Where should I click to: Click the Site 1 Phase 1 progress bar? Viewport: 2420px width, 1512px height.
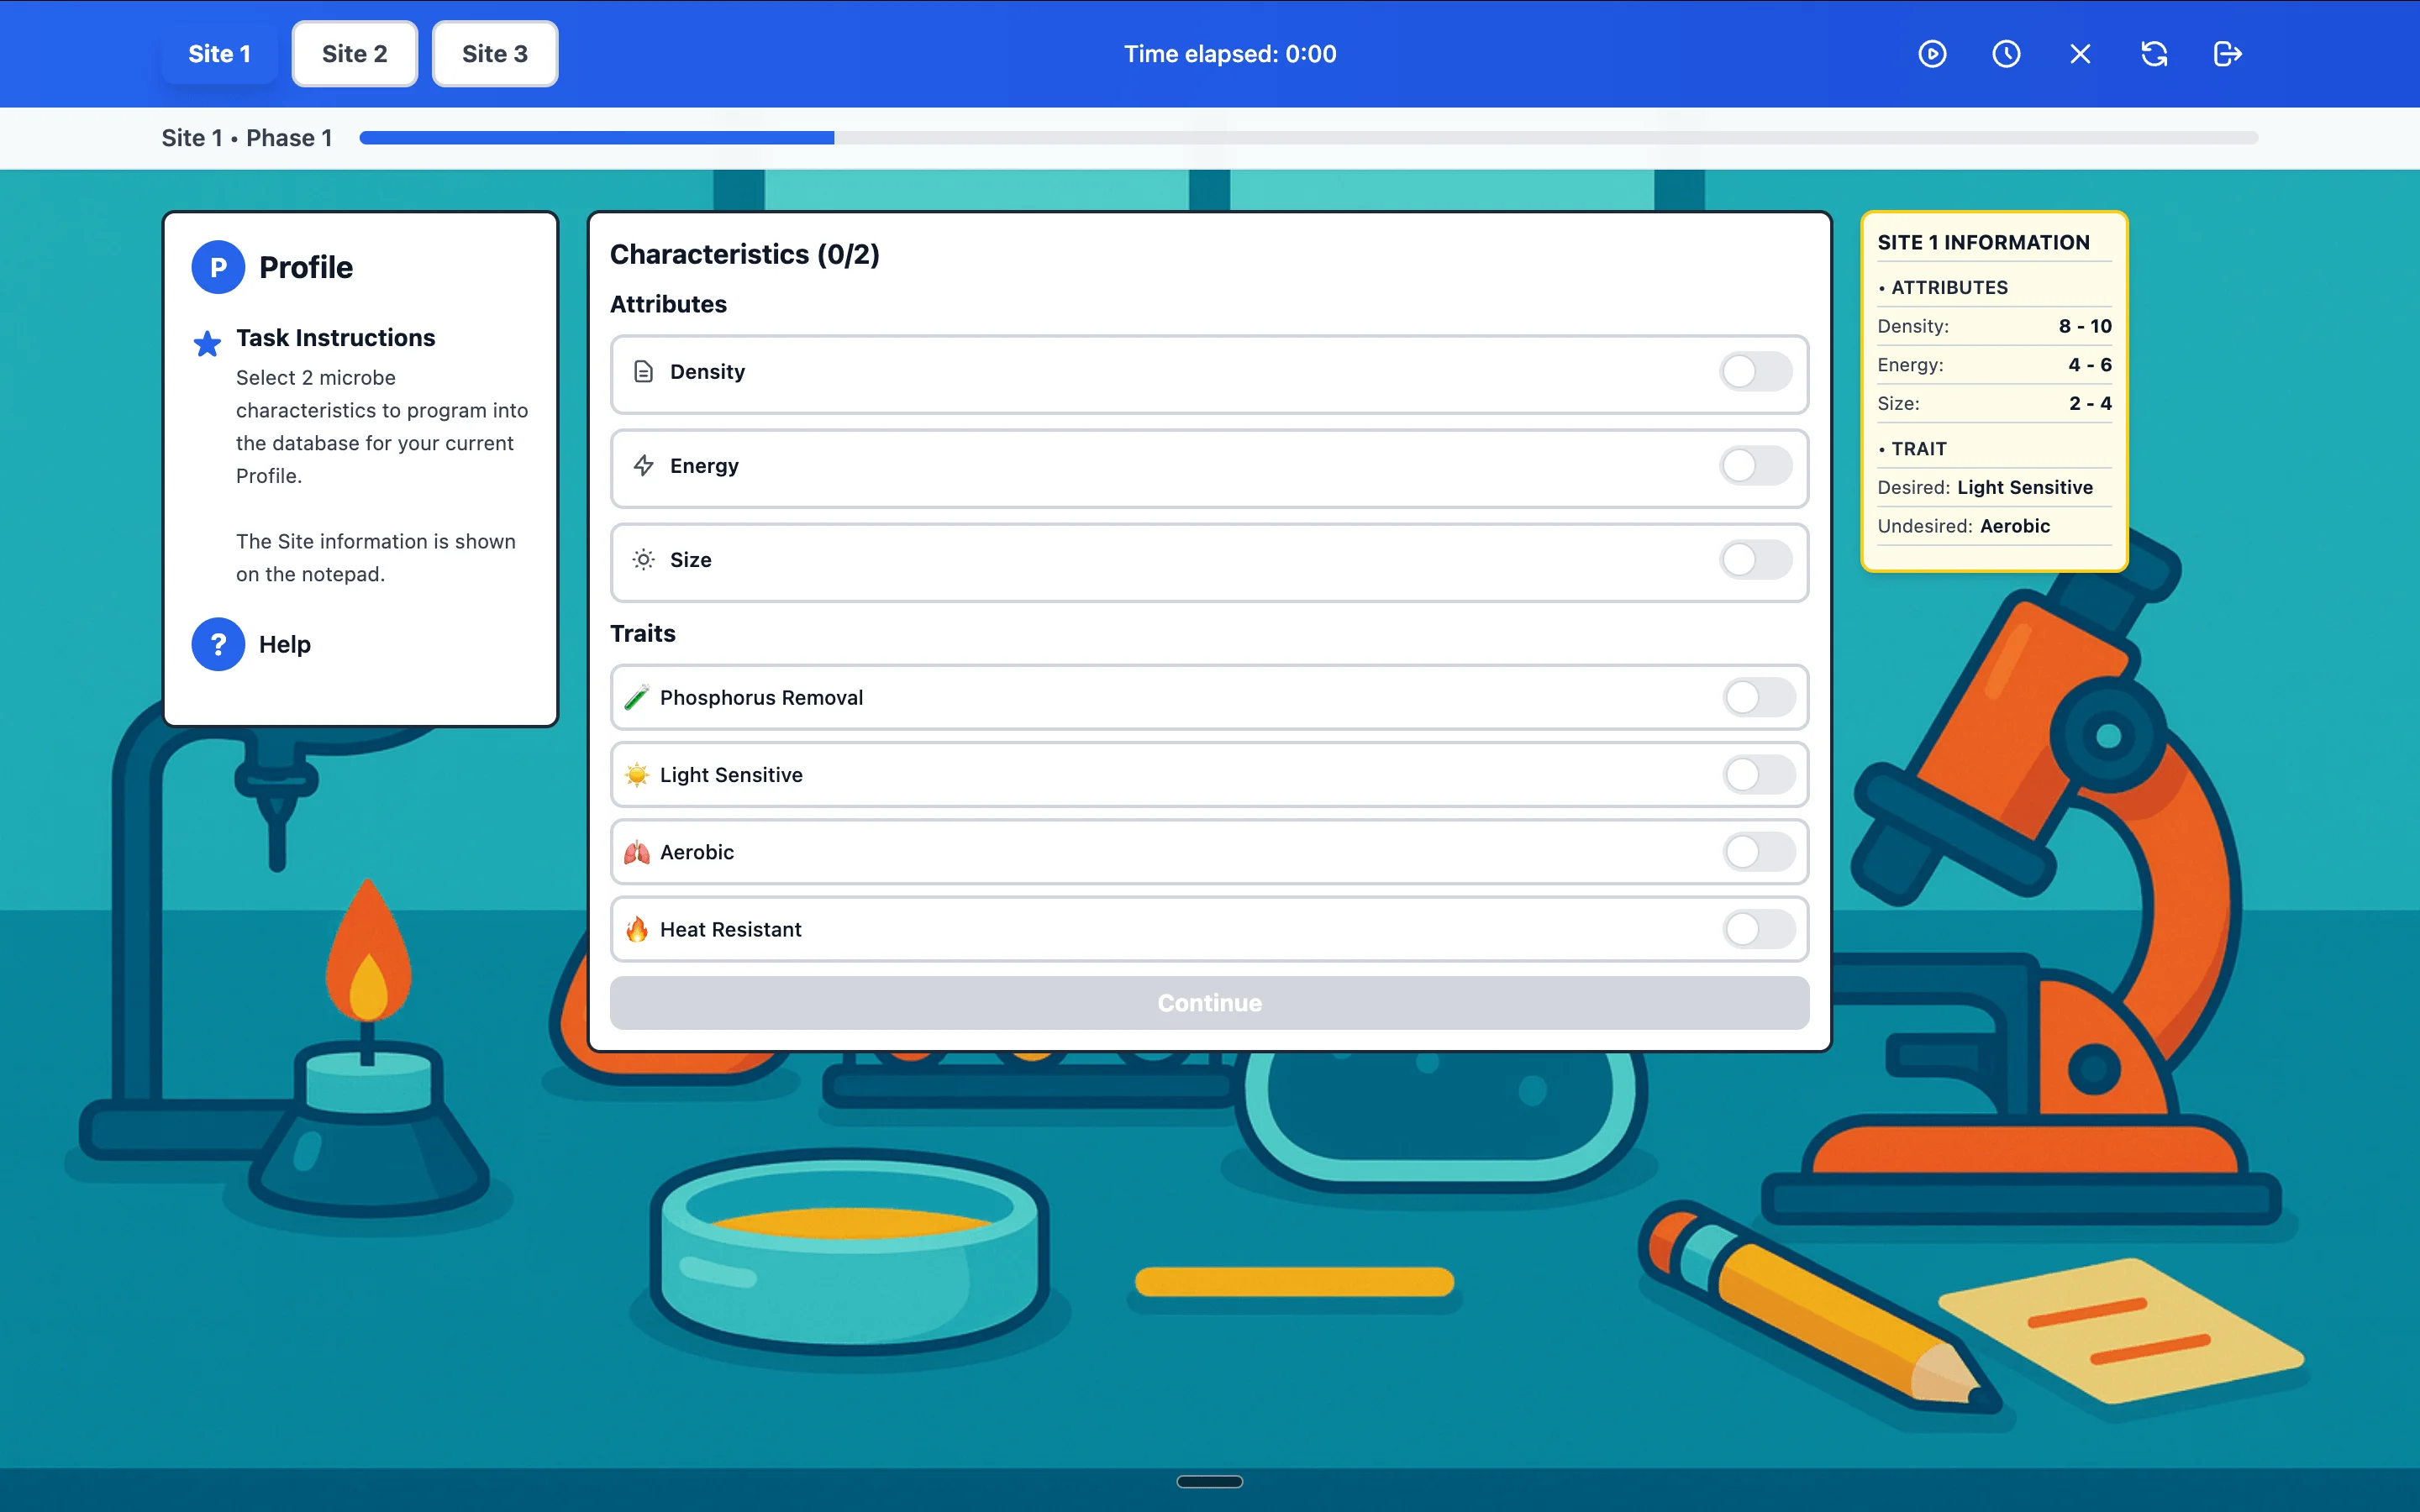click(x=1308, y=138)
